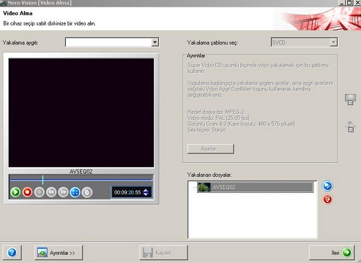361x263 pixels.
Task: Select the AVSEQ02 captured file row
Action: [x=256, y=187]
